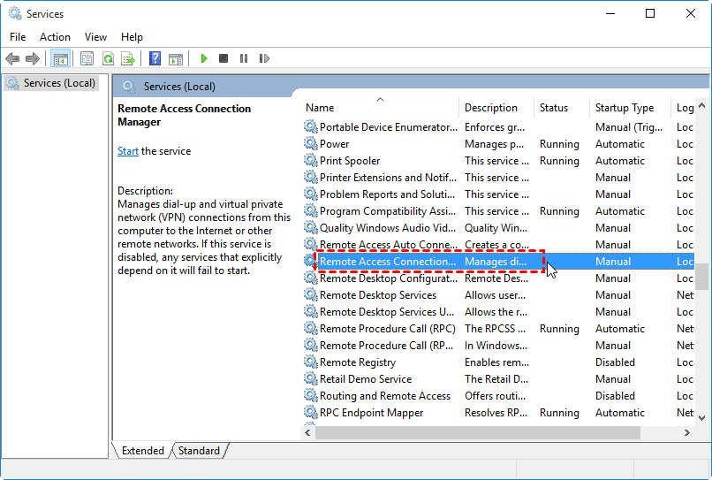Screen dimensions: 712x480
Task: Open the Action menu
Action: [55, 37]
